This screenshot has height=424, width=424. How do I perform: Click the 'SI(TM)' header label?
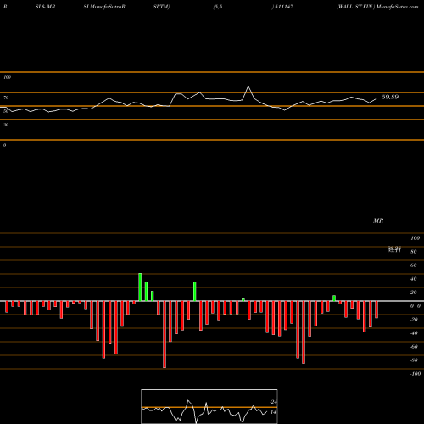pyautogui.click(x=161, y=7)
